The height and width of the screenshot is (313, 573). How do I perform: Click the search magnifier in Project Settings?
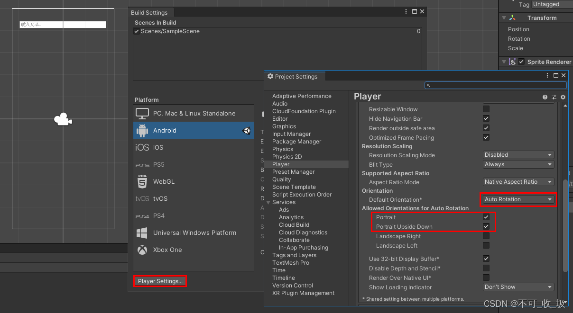click(x=428, y=86)
